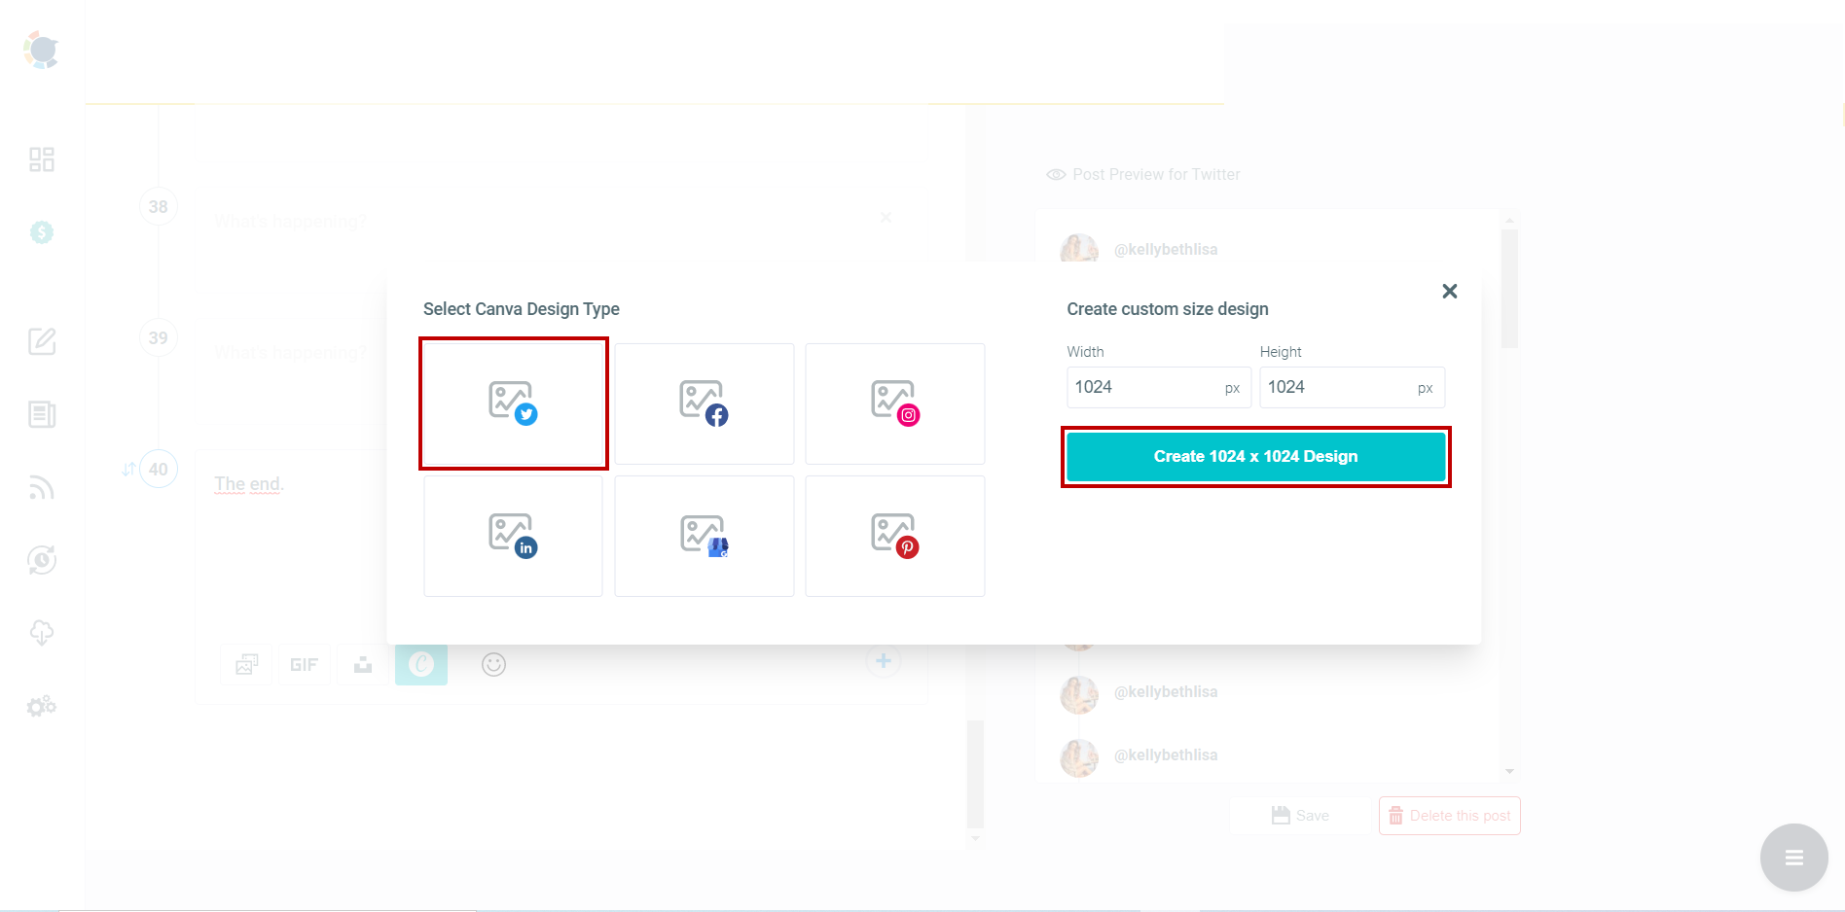
Task: Close the Select Canva Design Type dialog
Action: 1449,291
